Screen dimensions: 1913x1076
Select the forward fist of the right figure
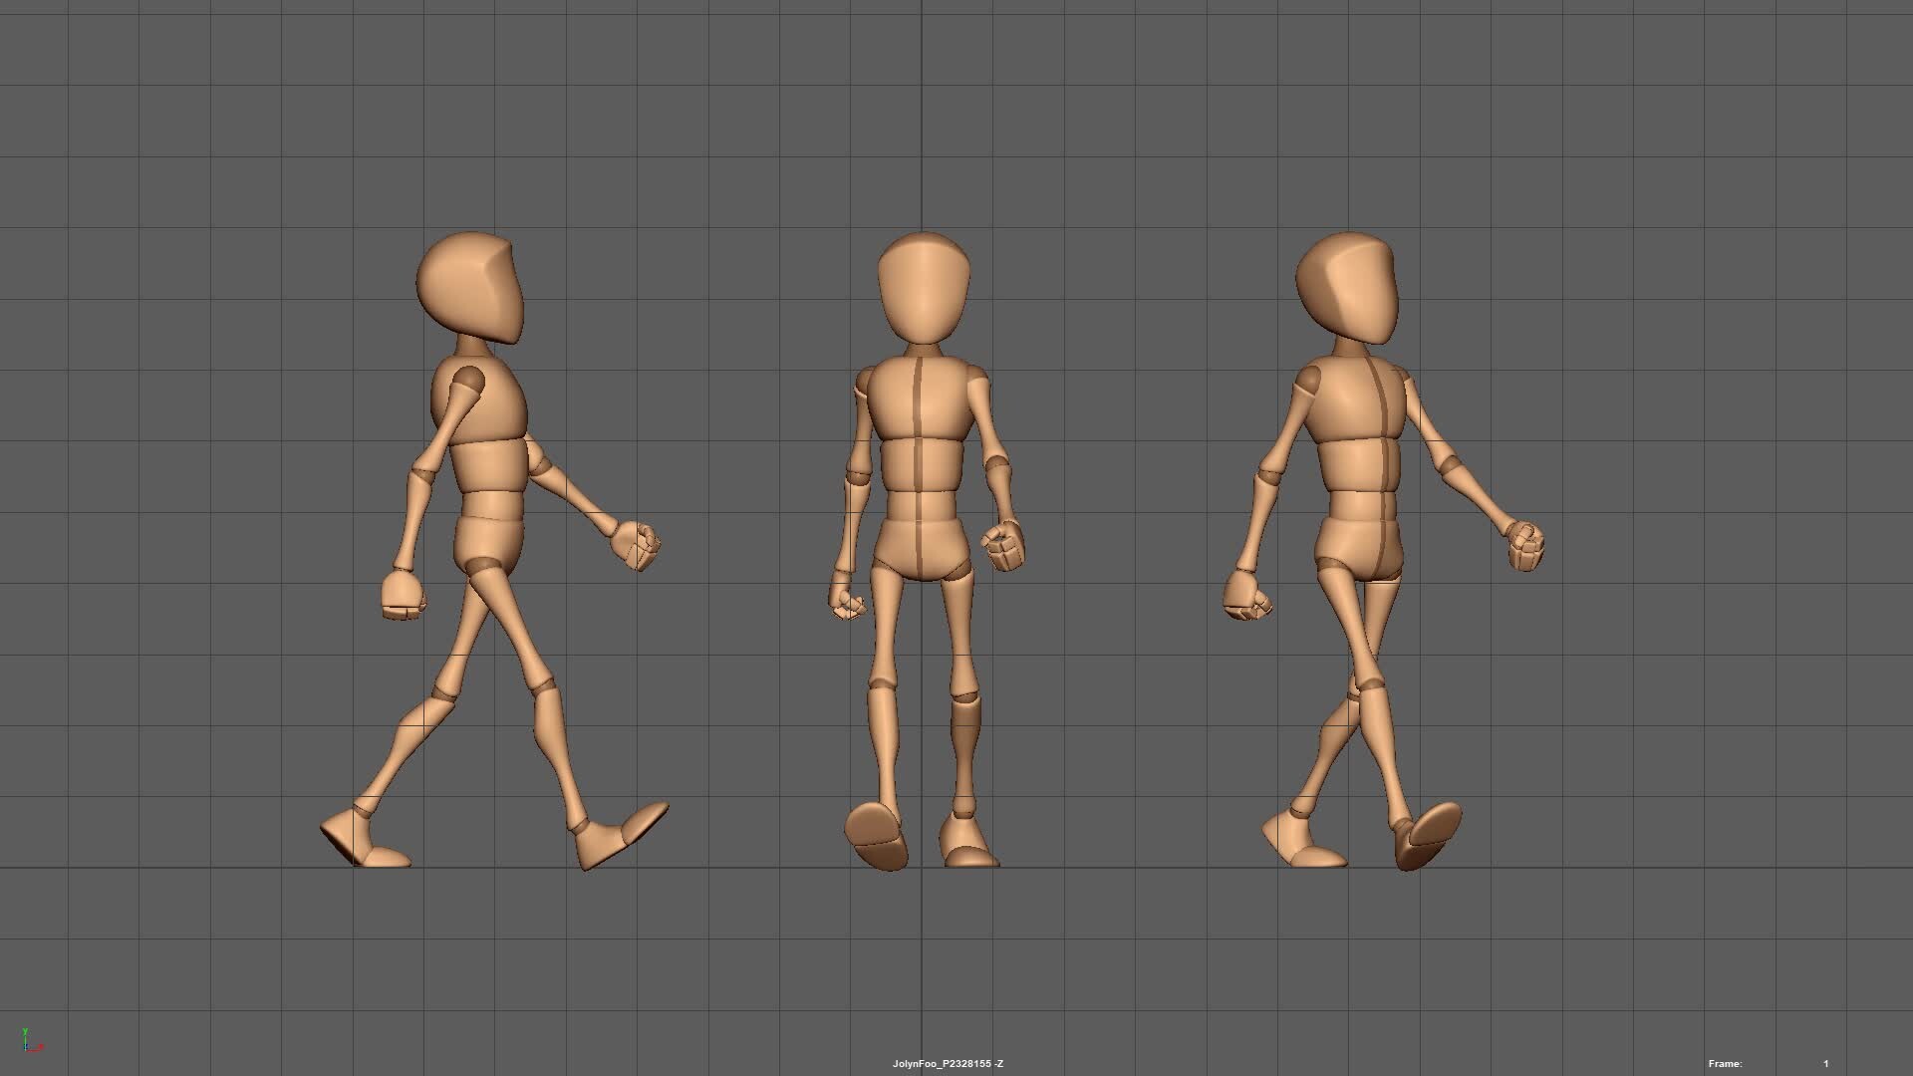tap(1524, 546)
